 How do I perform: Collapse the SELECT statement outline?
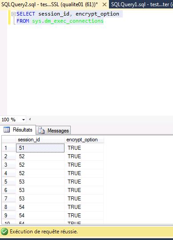pos(14,14)
